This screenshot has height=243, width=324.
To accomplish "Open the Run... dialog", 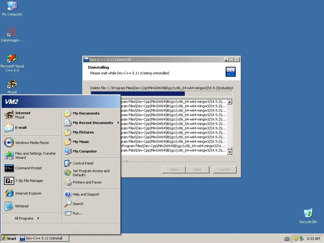I will (x=91, y=213).
